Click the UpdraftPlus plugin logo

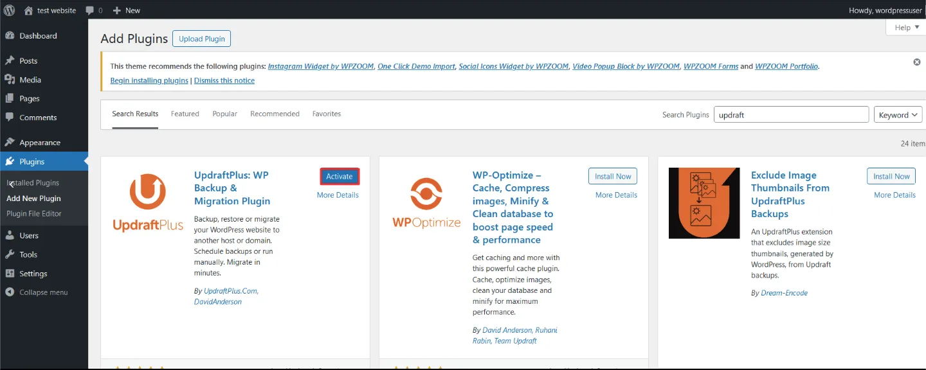tap(148, 202)
